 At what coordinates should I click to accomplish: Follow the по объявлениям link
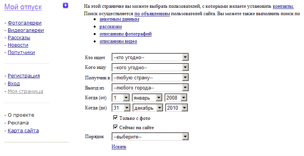point(152,14)
